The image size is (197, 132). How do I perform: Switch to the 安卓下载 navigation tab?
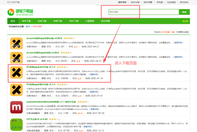click(x=42, y=21)
